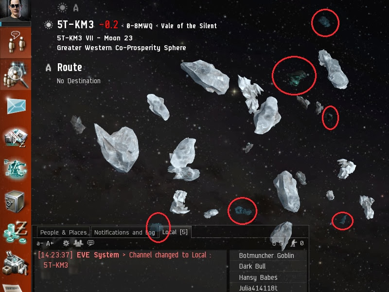Switch to the People & Places tab

64,233
